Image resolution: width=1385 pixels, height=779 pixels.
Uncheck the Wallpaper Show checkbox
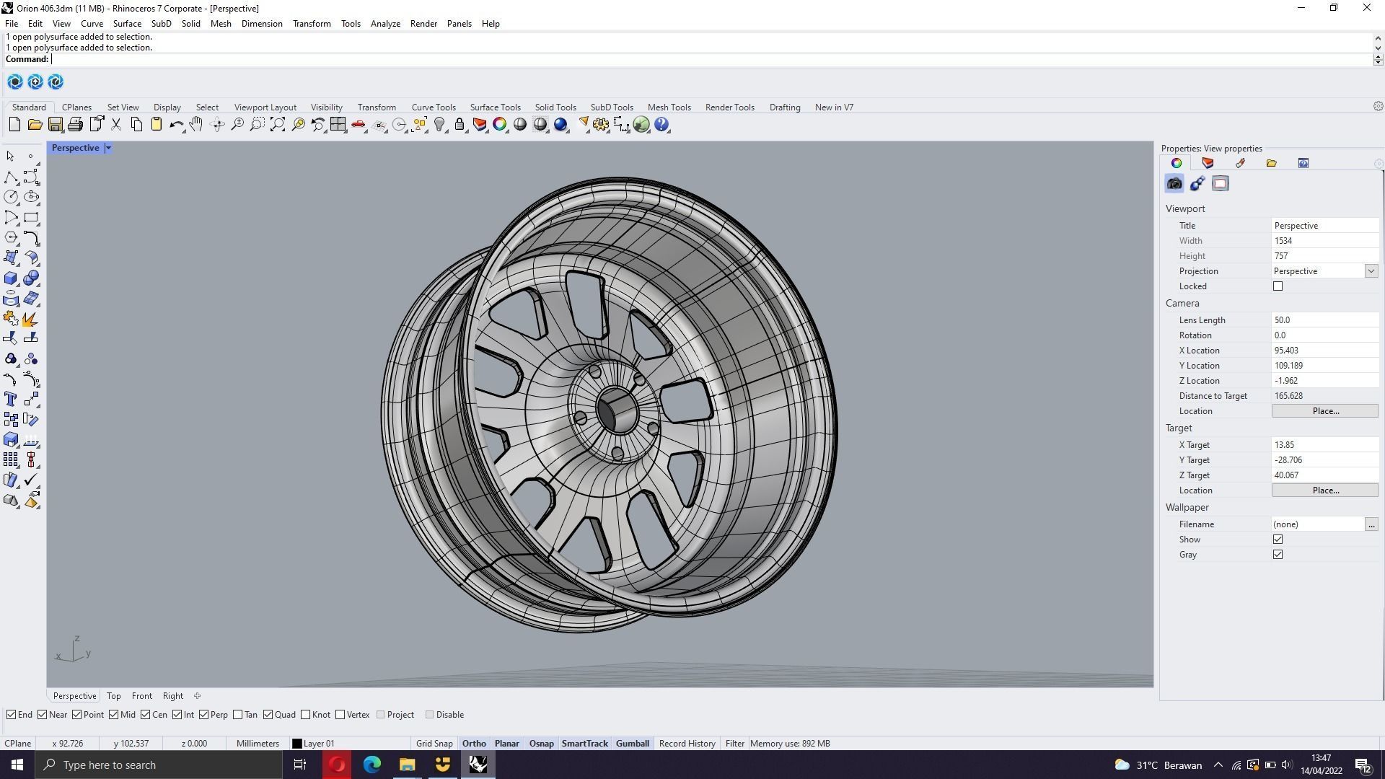coord(1278,540)
